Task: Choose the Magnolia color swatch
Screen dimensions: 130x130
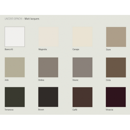Action: pyautogui.click(x=48, y=37)
